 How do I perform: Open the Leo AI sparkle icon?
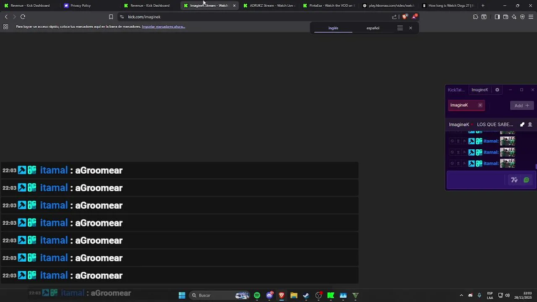tap(514, 17)
